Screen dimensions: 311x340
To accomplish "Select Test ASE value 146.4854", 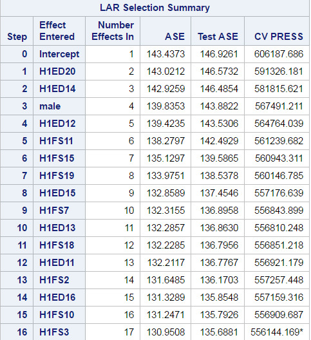I will (x=219, y=89).
